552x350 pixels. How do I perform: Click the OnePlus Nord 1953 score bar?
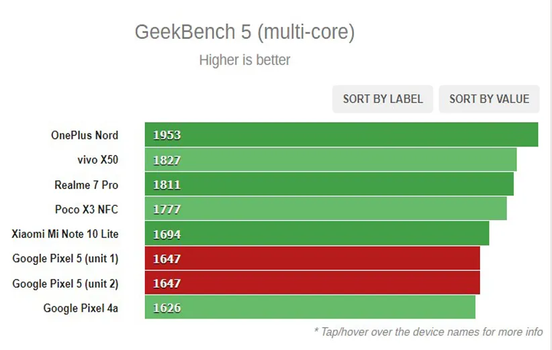coord(341,135)
